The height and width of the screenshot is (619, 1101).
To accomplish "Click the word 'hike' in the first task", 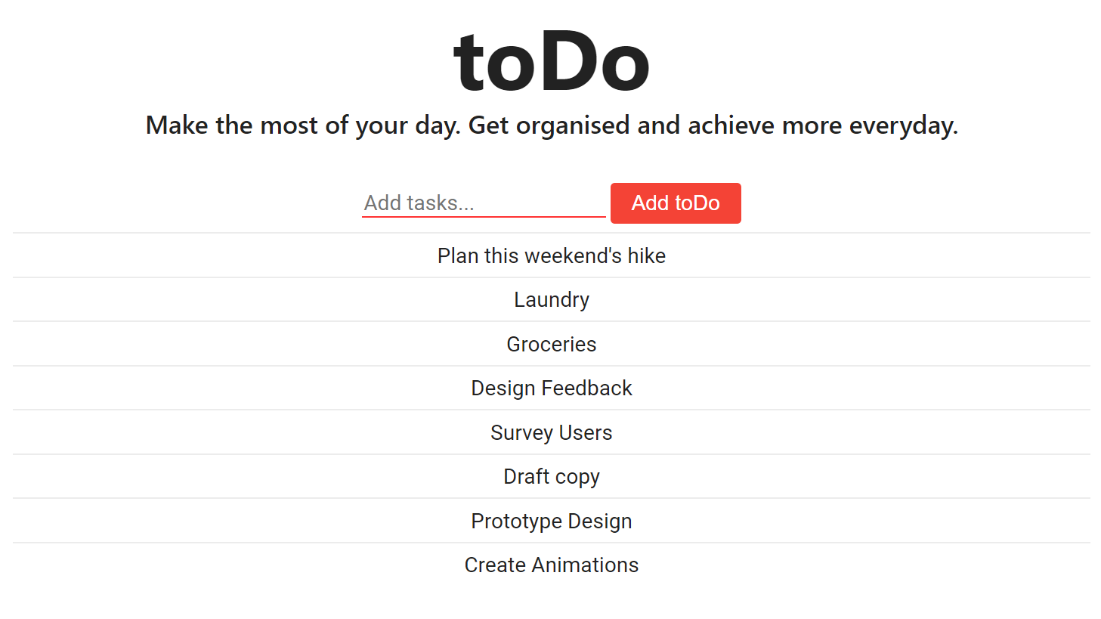I will (647, 255).
